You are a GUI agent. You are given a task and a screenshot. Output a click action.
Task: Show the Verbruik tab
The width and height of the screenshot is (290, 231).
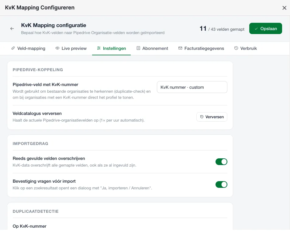click(x=245, y=48)
